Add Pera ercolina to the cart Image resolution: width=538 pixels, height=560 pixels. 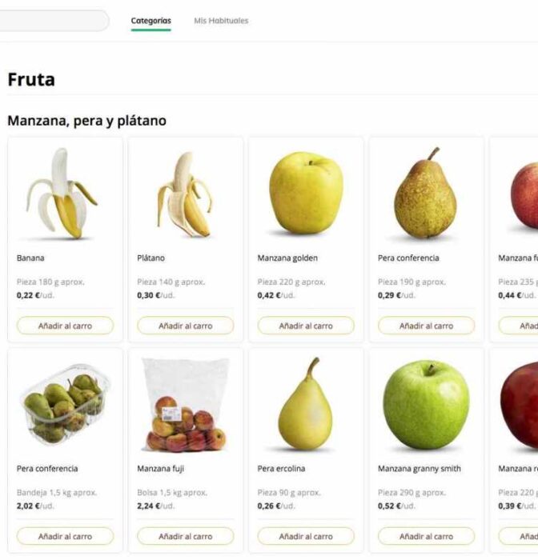tap(306, 536)
